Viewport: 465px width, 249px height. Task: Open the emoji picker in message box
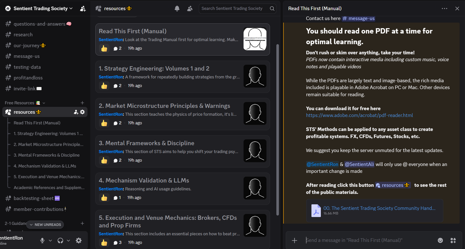440,240
